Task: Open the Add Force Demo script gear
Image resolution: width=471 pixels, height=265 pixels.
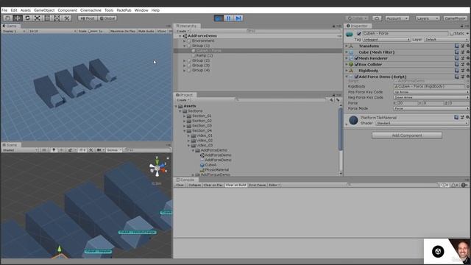Action: click(467, 77)
